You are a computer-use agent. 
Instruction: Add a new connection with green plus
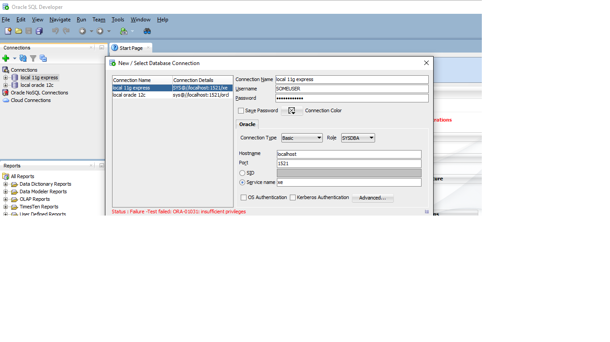point(6,58)
